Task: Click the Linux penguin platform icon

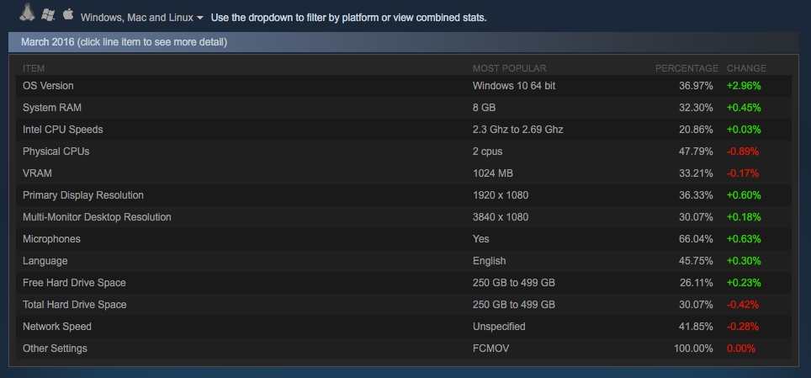Action: [28, 13]
